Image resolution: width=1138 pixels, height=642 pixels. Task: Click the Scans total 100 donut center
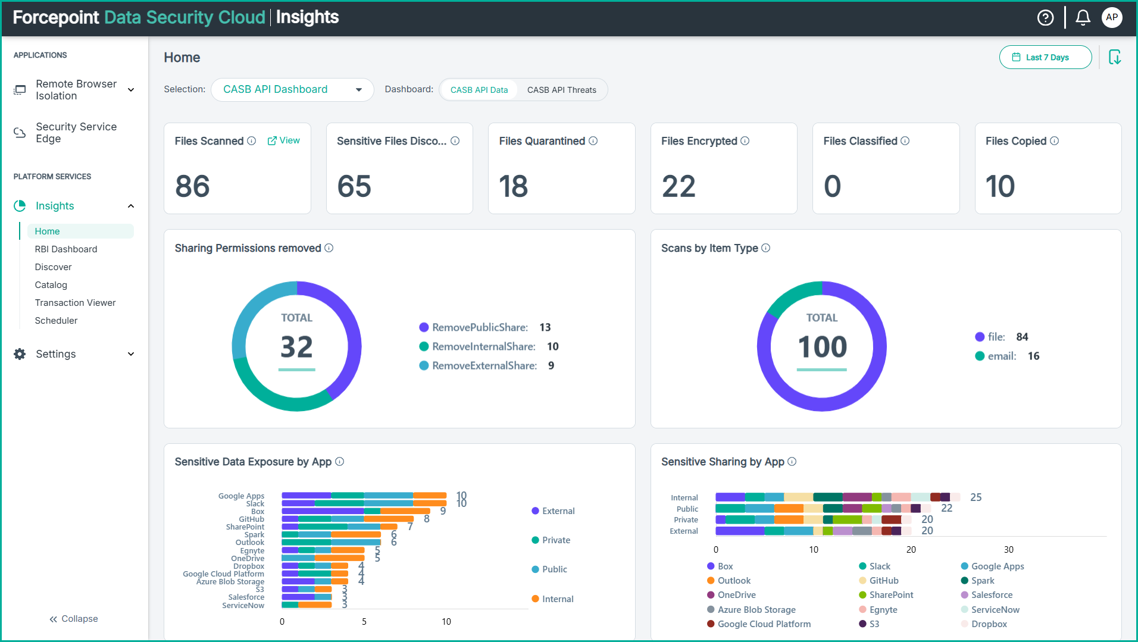(822, 346)
